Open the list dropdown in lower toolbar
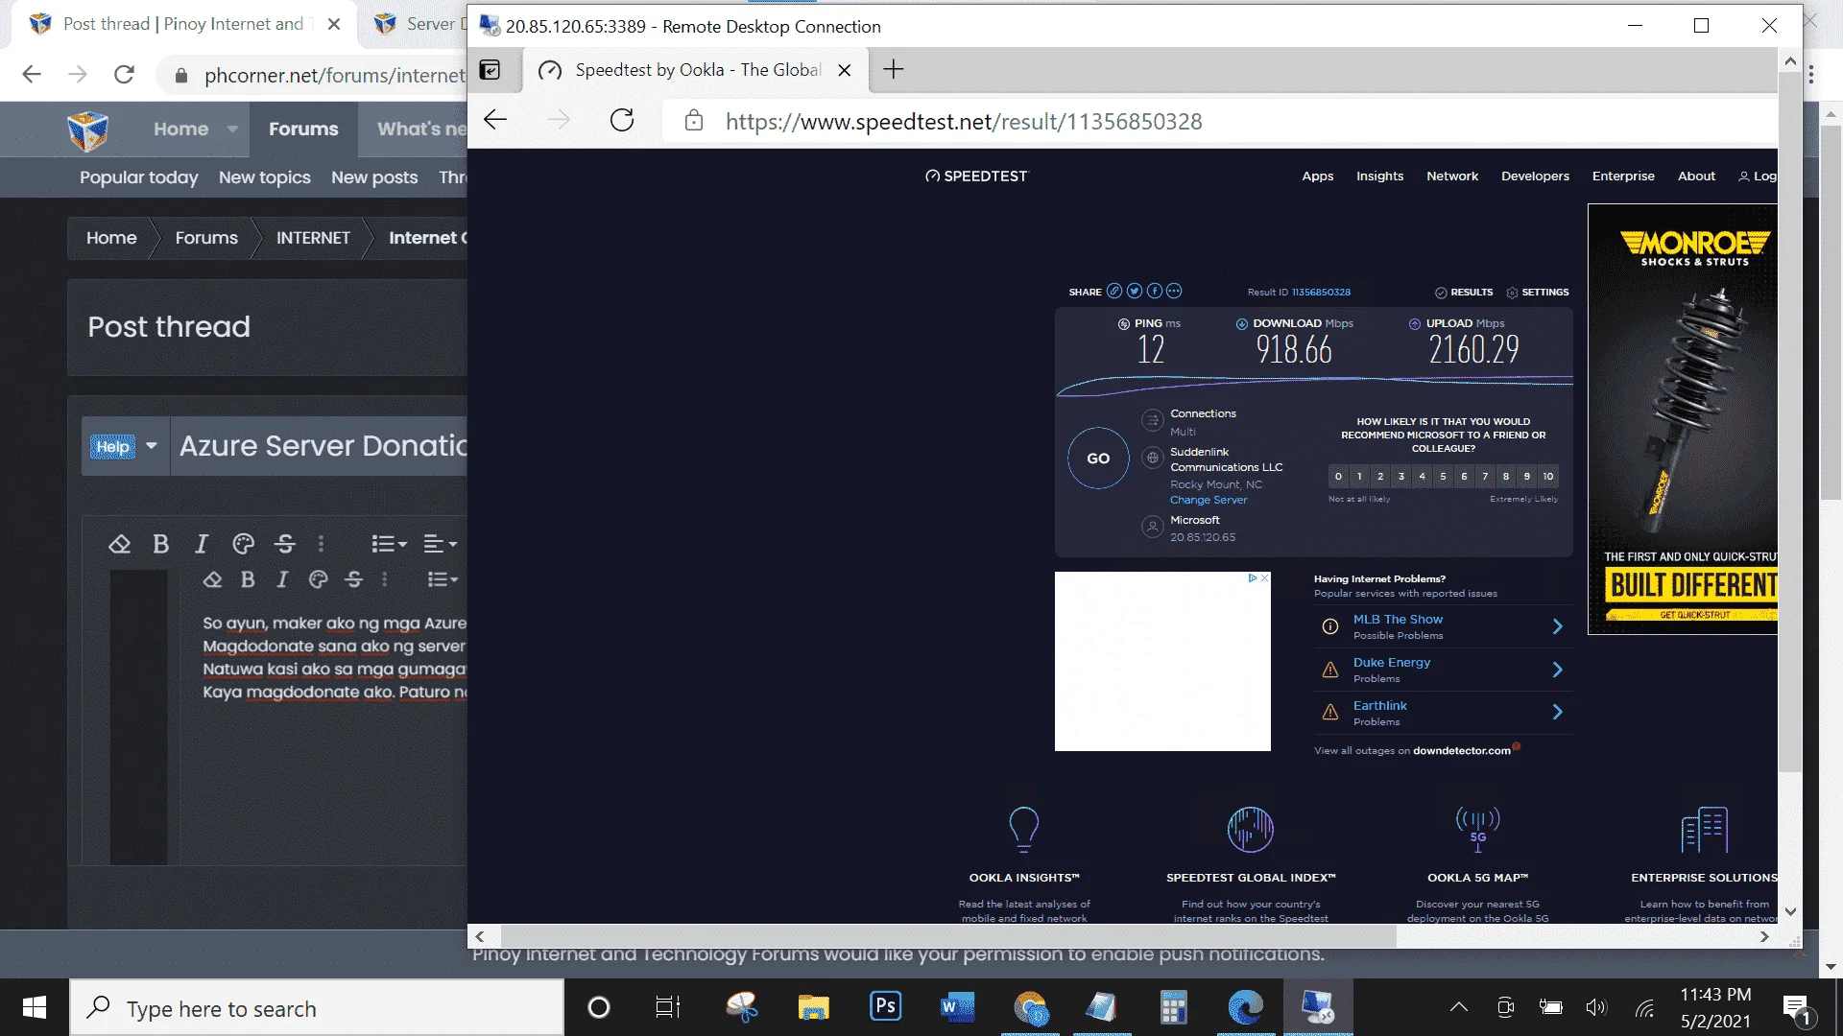 point(443,579)
